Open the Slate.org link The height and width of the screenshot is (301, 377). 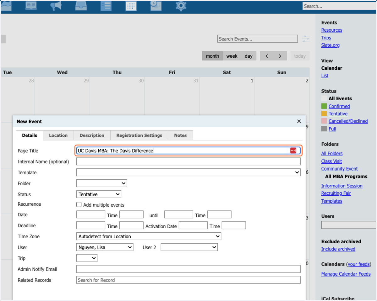pyautogui.click(x=331, y=45)
